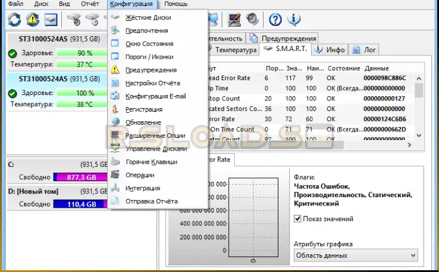Open the Отчёт menu

pos(90,4)
